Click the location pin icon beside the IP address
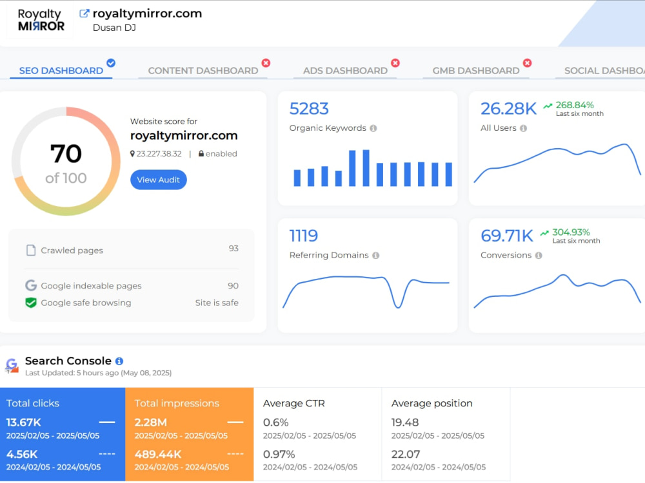The image size is (645, 483). [x=132, y=154]
